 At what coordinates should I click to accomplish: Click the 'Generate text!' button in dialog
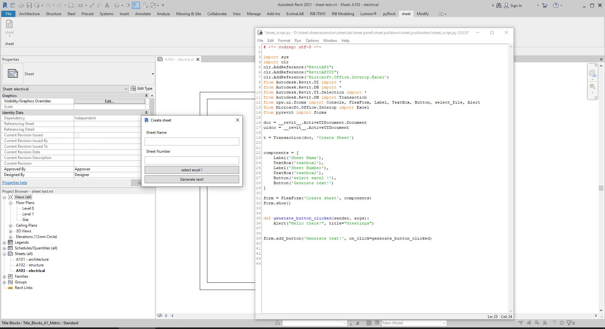pos(192,179)
